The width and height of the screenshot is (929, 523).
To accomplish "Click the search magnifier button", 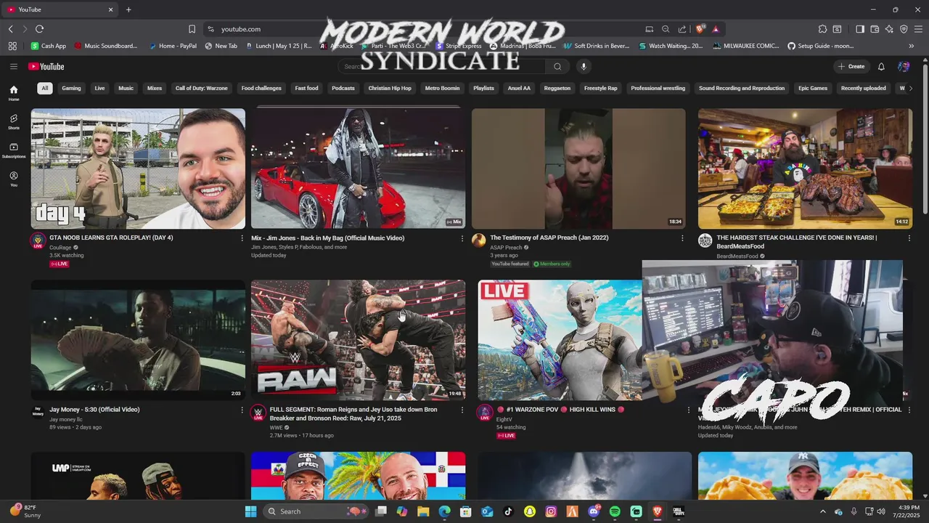I will tap(557, 66).
